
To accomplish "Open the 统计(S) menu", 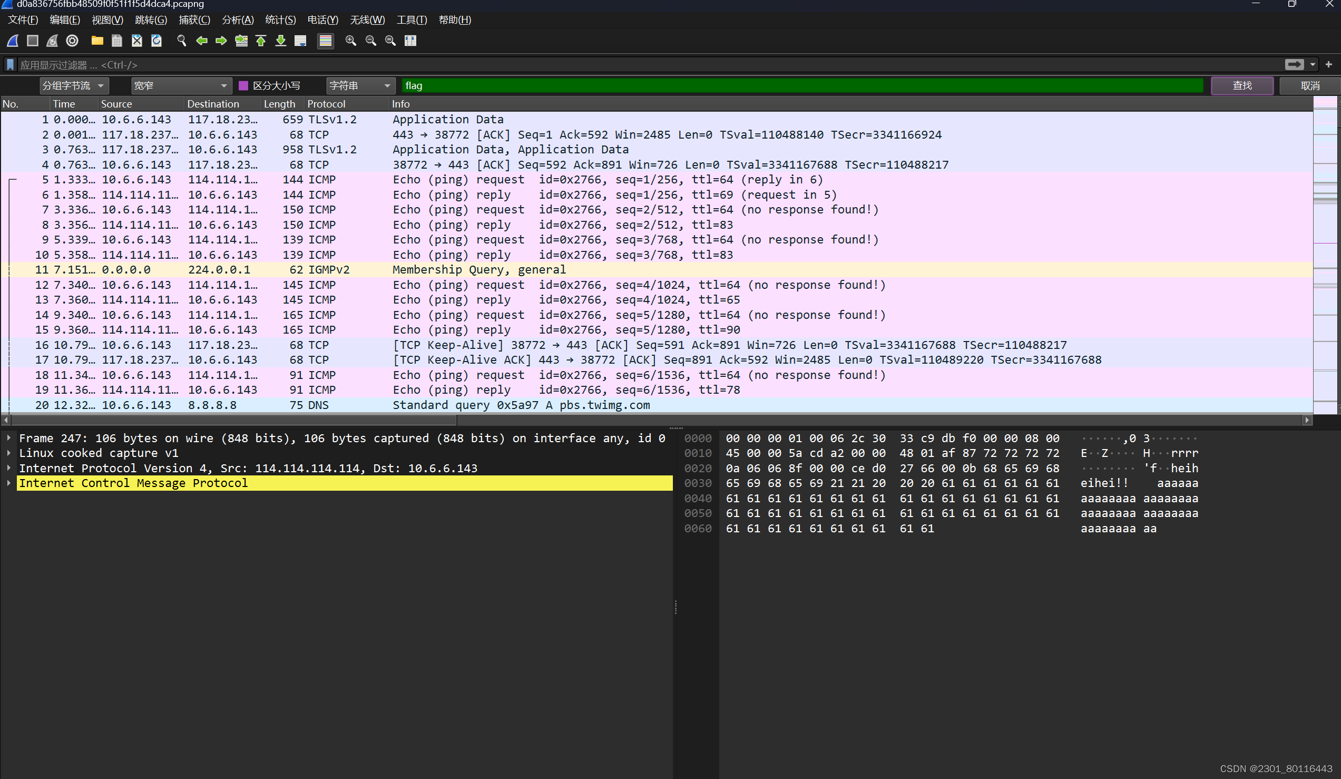I will click(x=280, y=20).
